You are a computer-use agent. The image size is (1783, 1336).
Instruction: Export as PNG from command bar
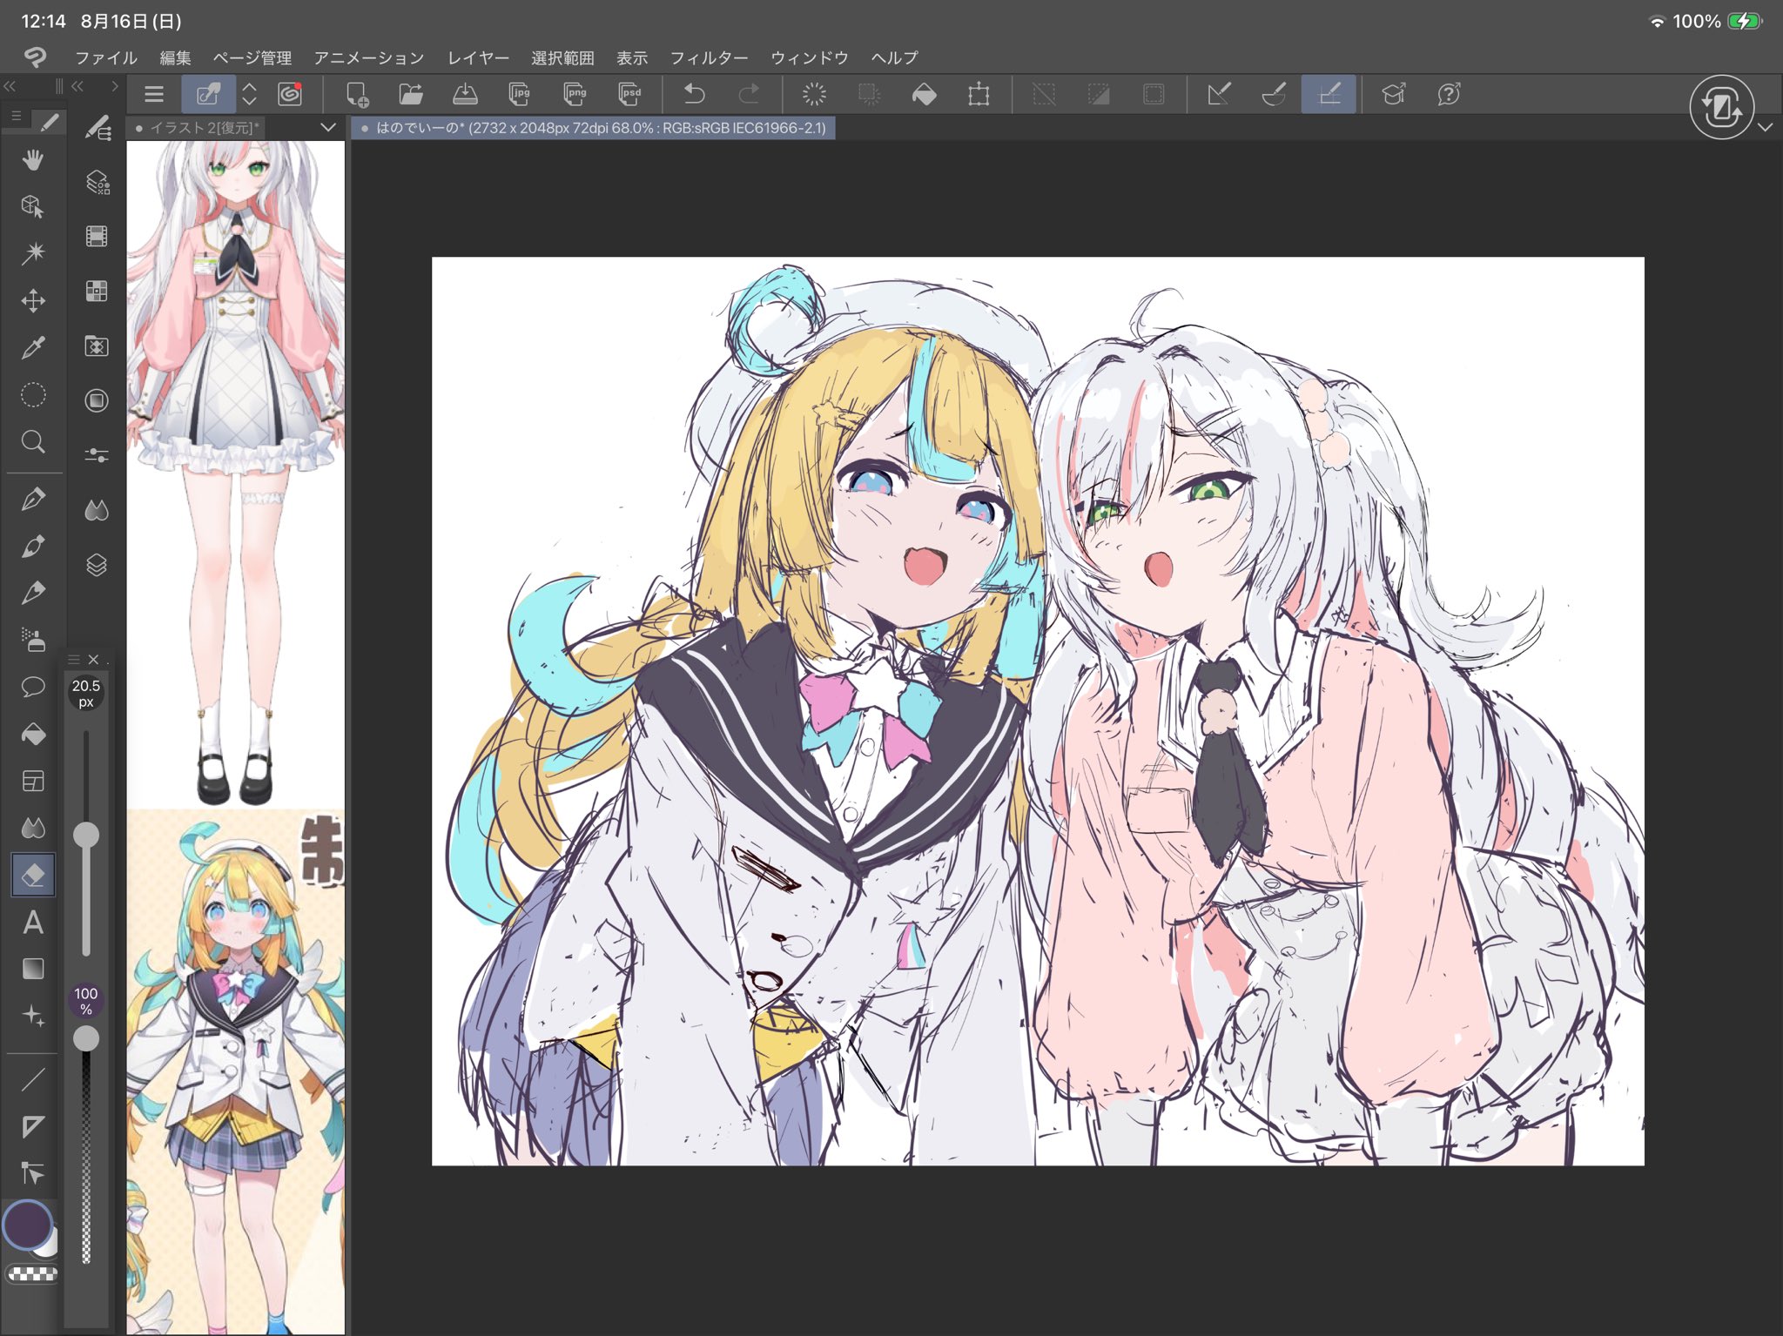tap(575, 94)
